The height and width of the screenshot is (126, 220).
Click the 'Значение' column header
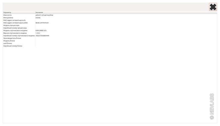(39, 13)
